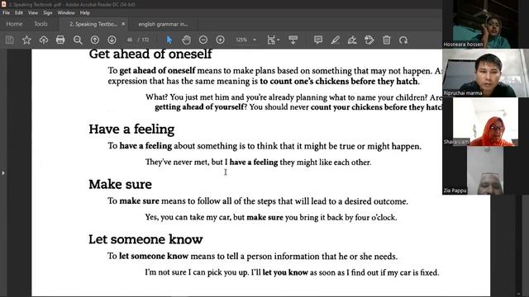529x297 pixels.
Task: Open the View menu
Action: coord(33,13)
